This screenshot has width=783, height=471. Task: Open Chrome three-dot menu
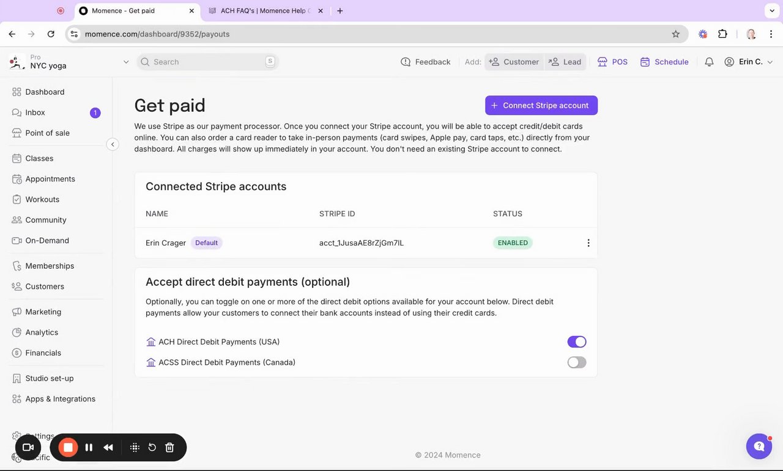click(x=770, y=34)
